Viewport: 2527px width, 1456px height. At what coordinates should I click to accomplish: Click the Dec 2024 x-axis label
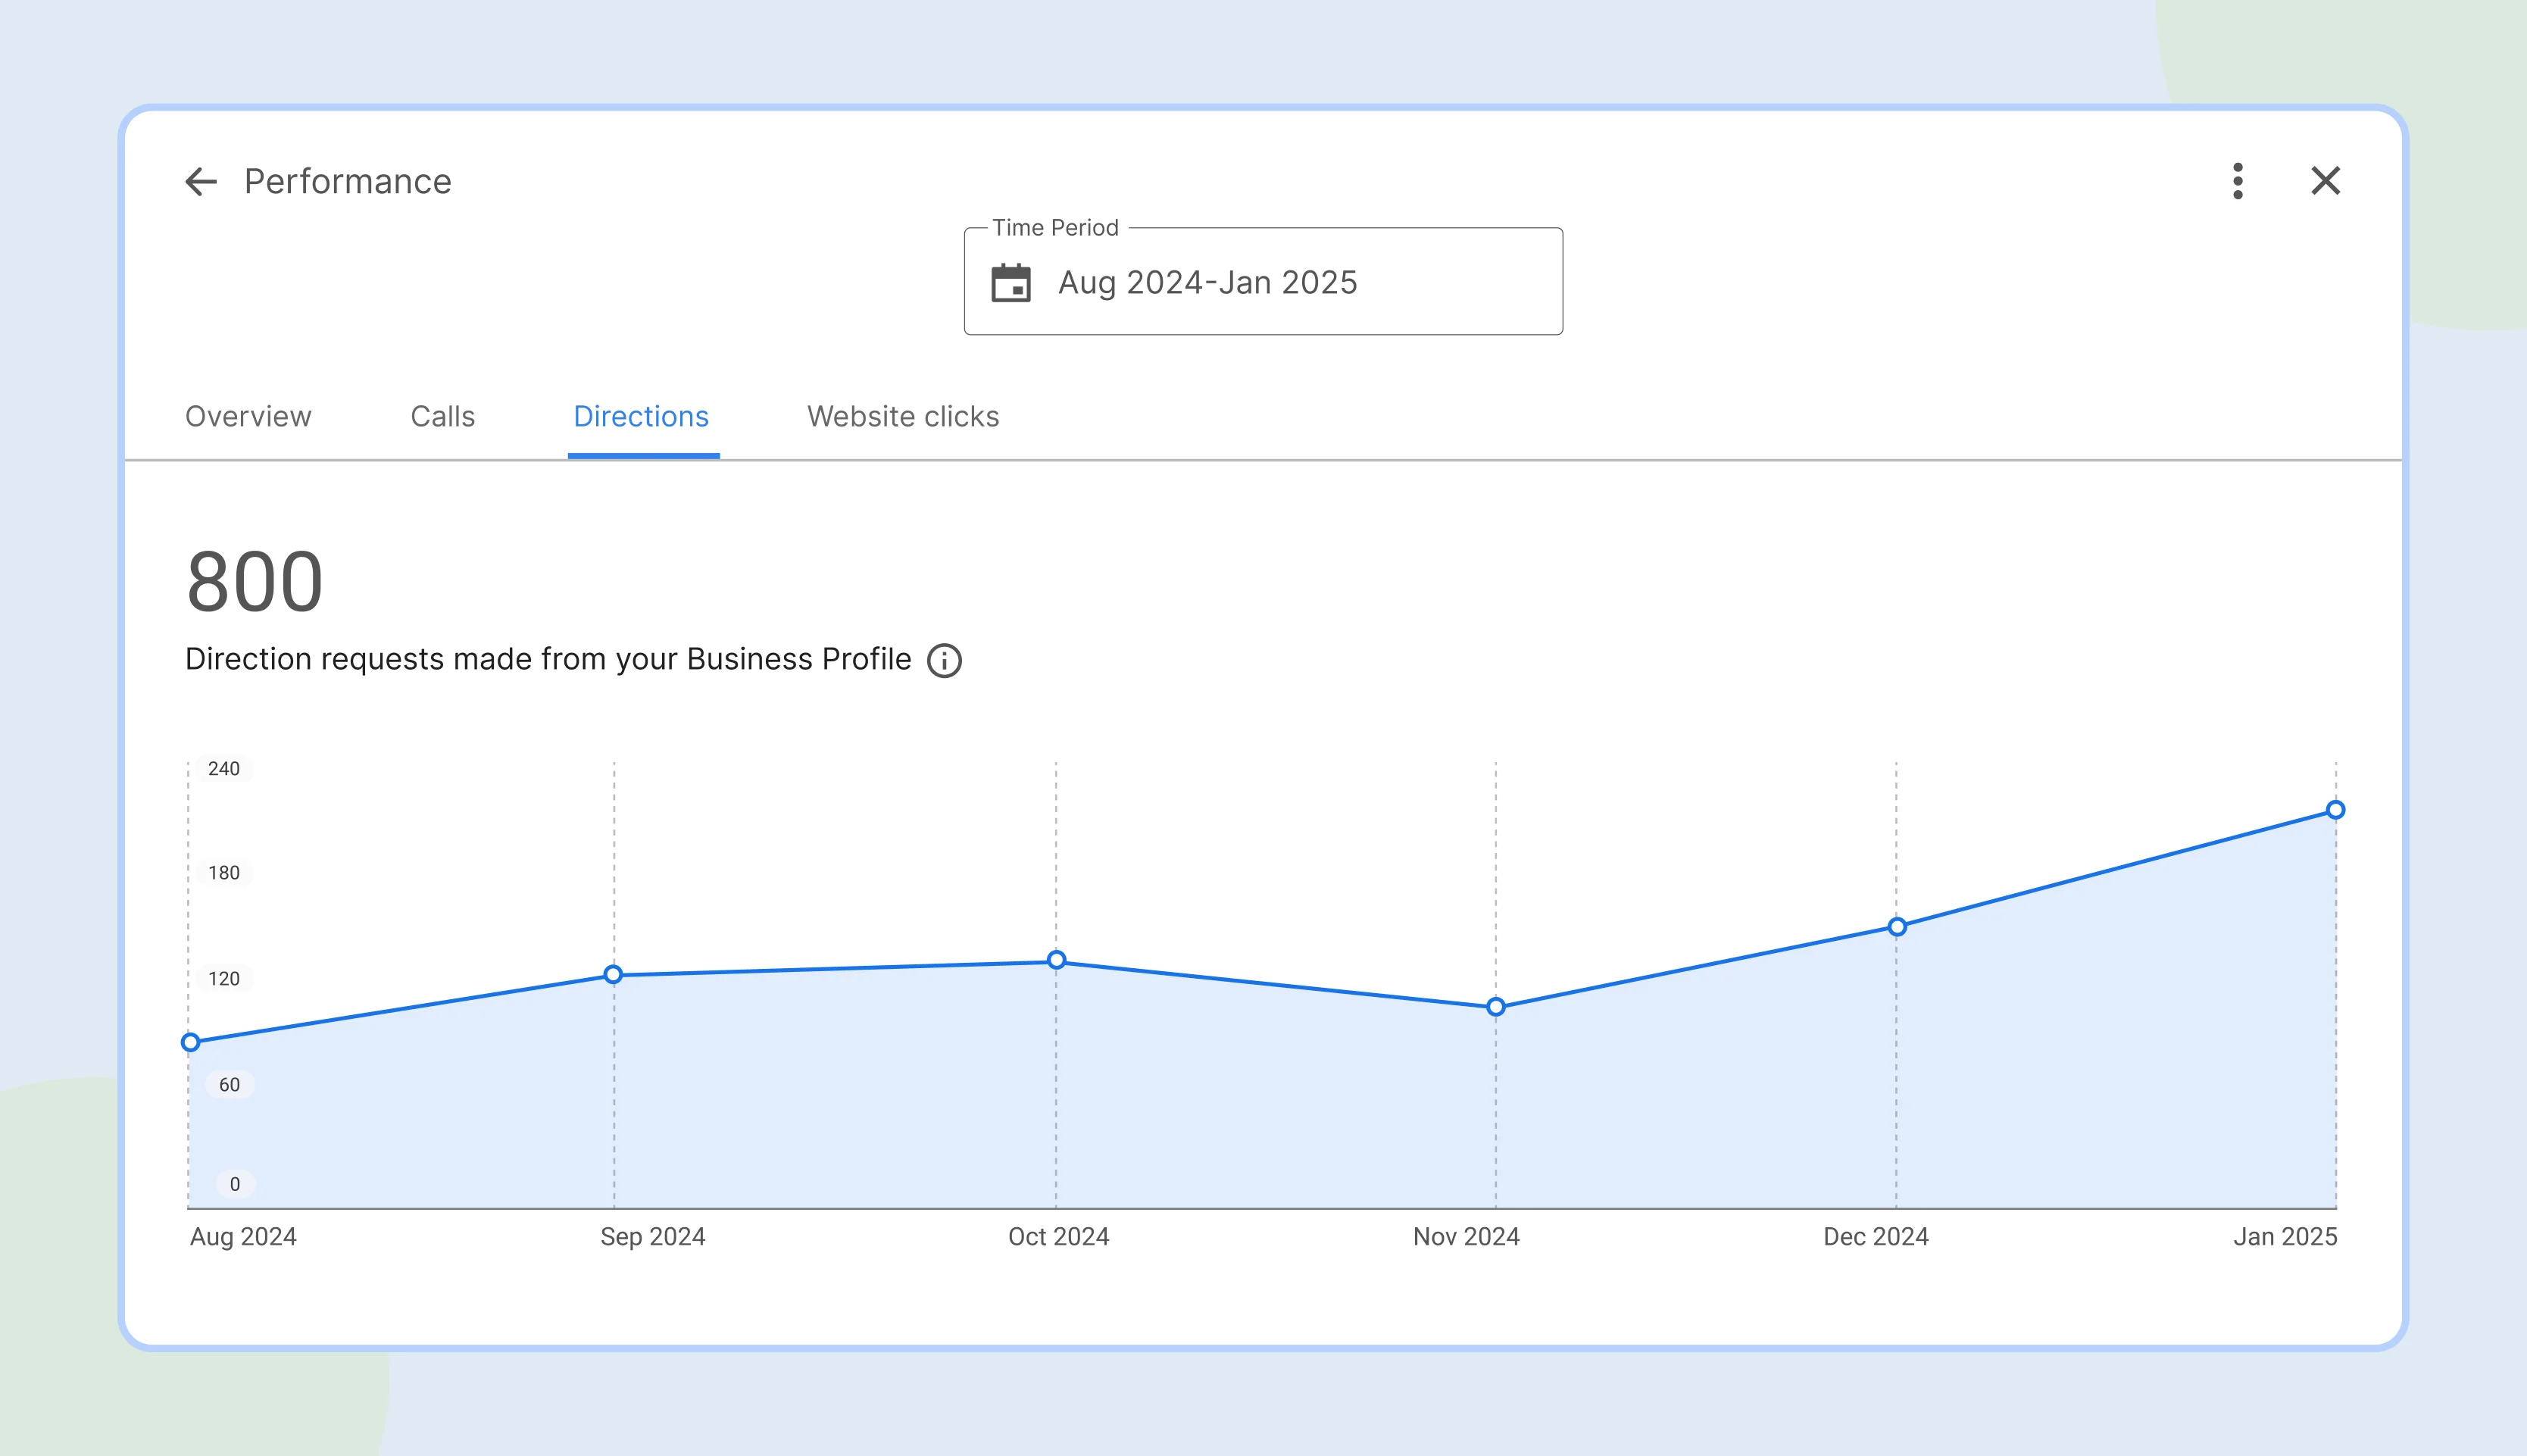(x=1876, y=1237)
